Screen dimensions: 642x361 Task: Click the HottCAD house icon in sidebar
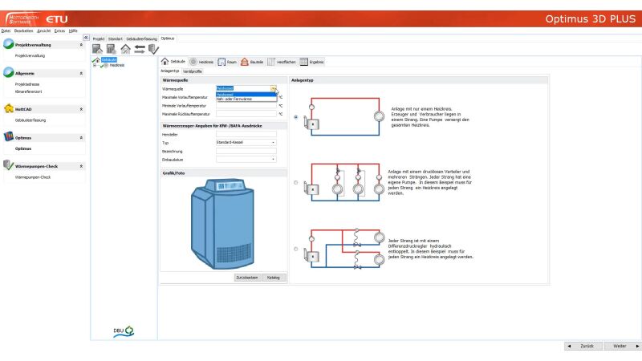[x=9, y=108]
